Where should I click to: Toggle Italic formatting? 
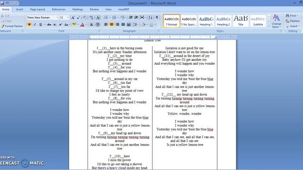35,25
